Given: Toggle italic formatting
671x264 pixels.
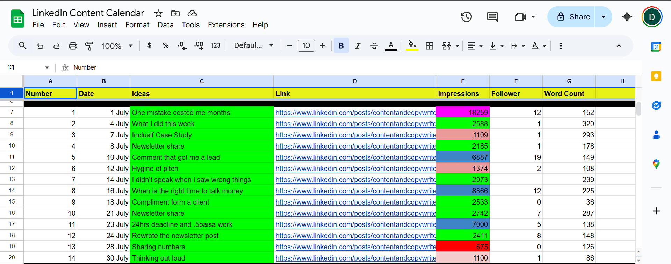Looking at the screenshot, I should [x=358, y=46].
